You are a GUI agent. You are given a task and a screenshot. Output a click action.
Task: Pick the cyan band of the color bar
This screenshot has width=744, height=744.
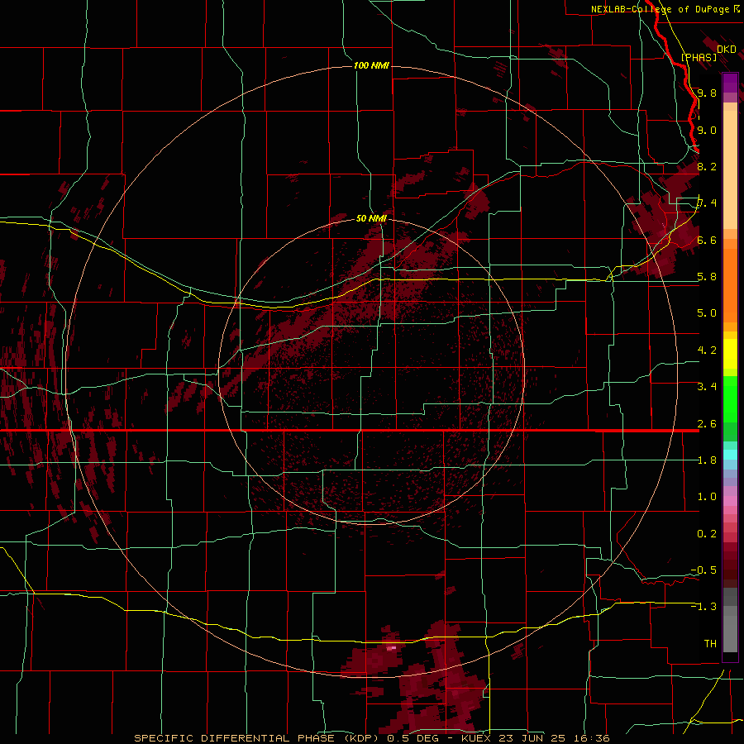(730, 455)
